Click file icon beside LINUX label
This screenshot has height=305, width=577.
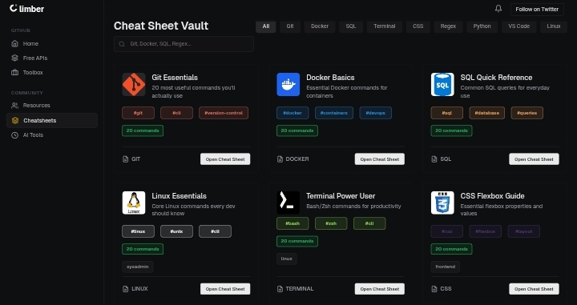pyautogui.click(x=126, y=289)
